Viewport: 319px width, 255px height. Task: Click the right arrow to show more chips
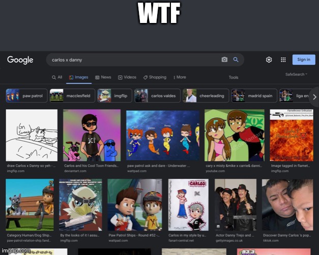click(314, 97)
